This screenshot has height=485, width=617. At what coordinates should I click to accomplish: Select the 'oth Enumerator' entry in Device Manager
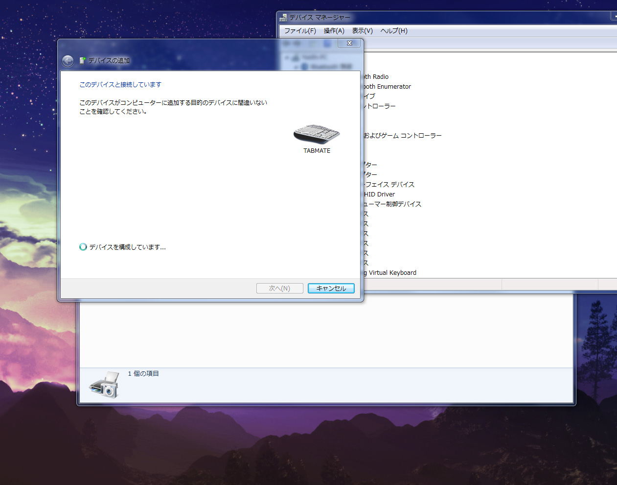[x=388, y=86]
